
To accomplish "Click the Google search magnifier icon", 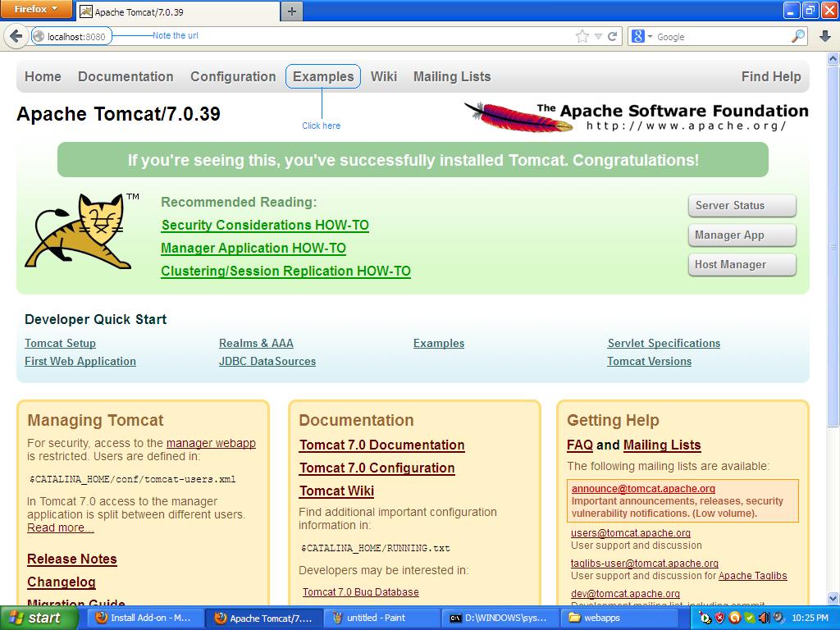I will (x=796, y=36).
